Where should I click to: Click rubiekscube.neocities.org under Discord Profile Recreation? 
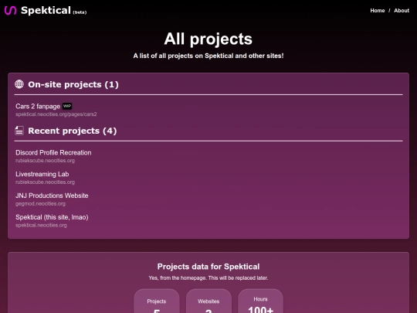[45, 161]
